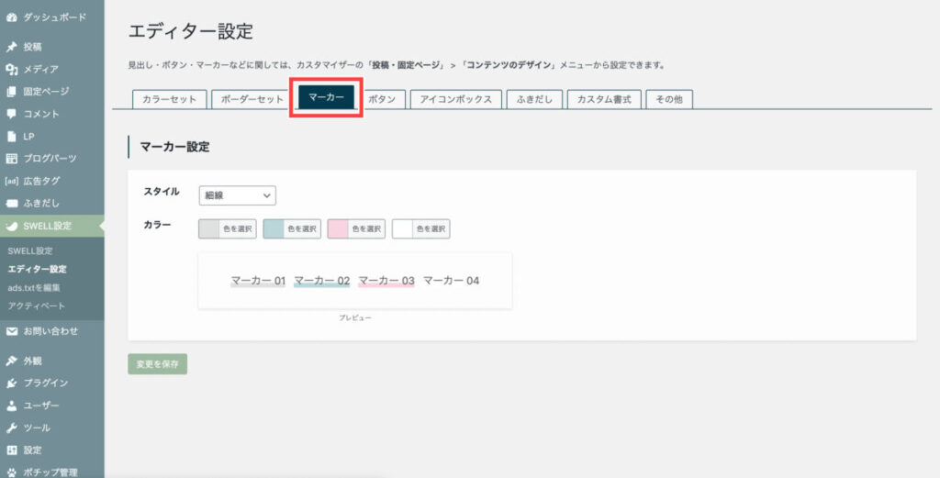The width and height of the screenshot is (940, 478).
Task: Open the エディター設定 submenu link
Action: coord(37,270)
